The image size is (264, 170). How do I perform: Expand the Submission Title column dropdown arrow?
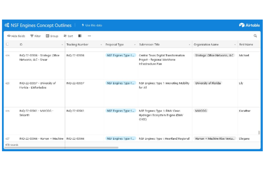coord(189,45)
